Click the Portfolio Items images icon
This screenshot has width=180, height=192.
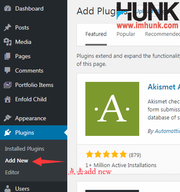(x=8, y=85)
